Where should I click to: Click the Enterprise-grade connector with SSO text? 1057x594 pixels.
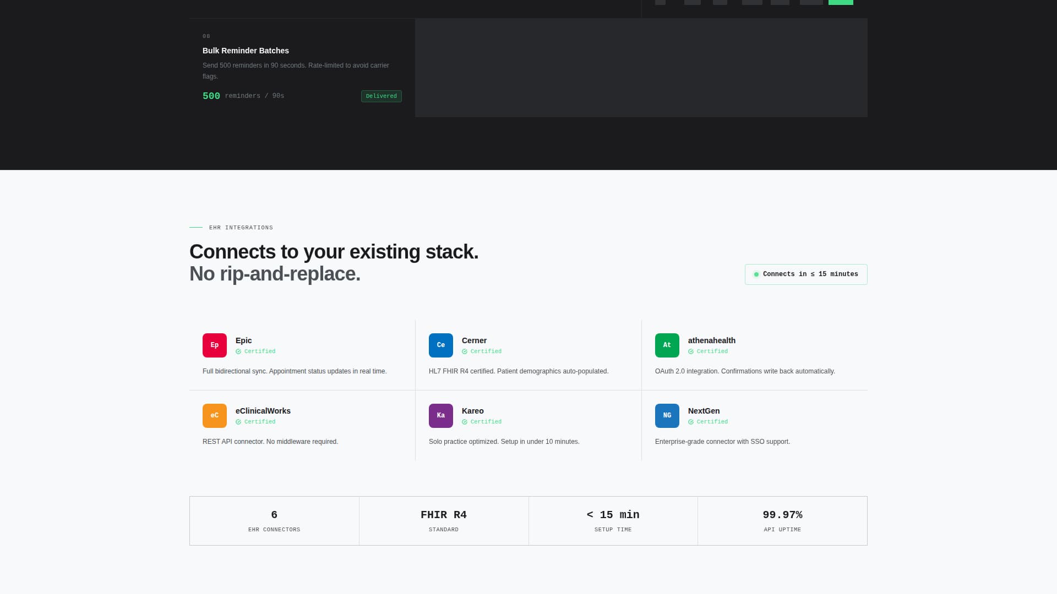tap(722, 442)
